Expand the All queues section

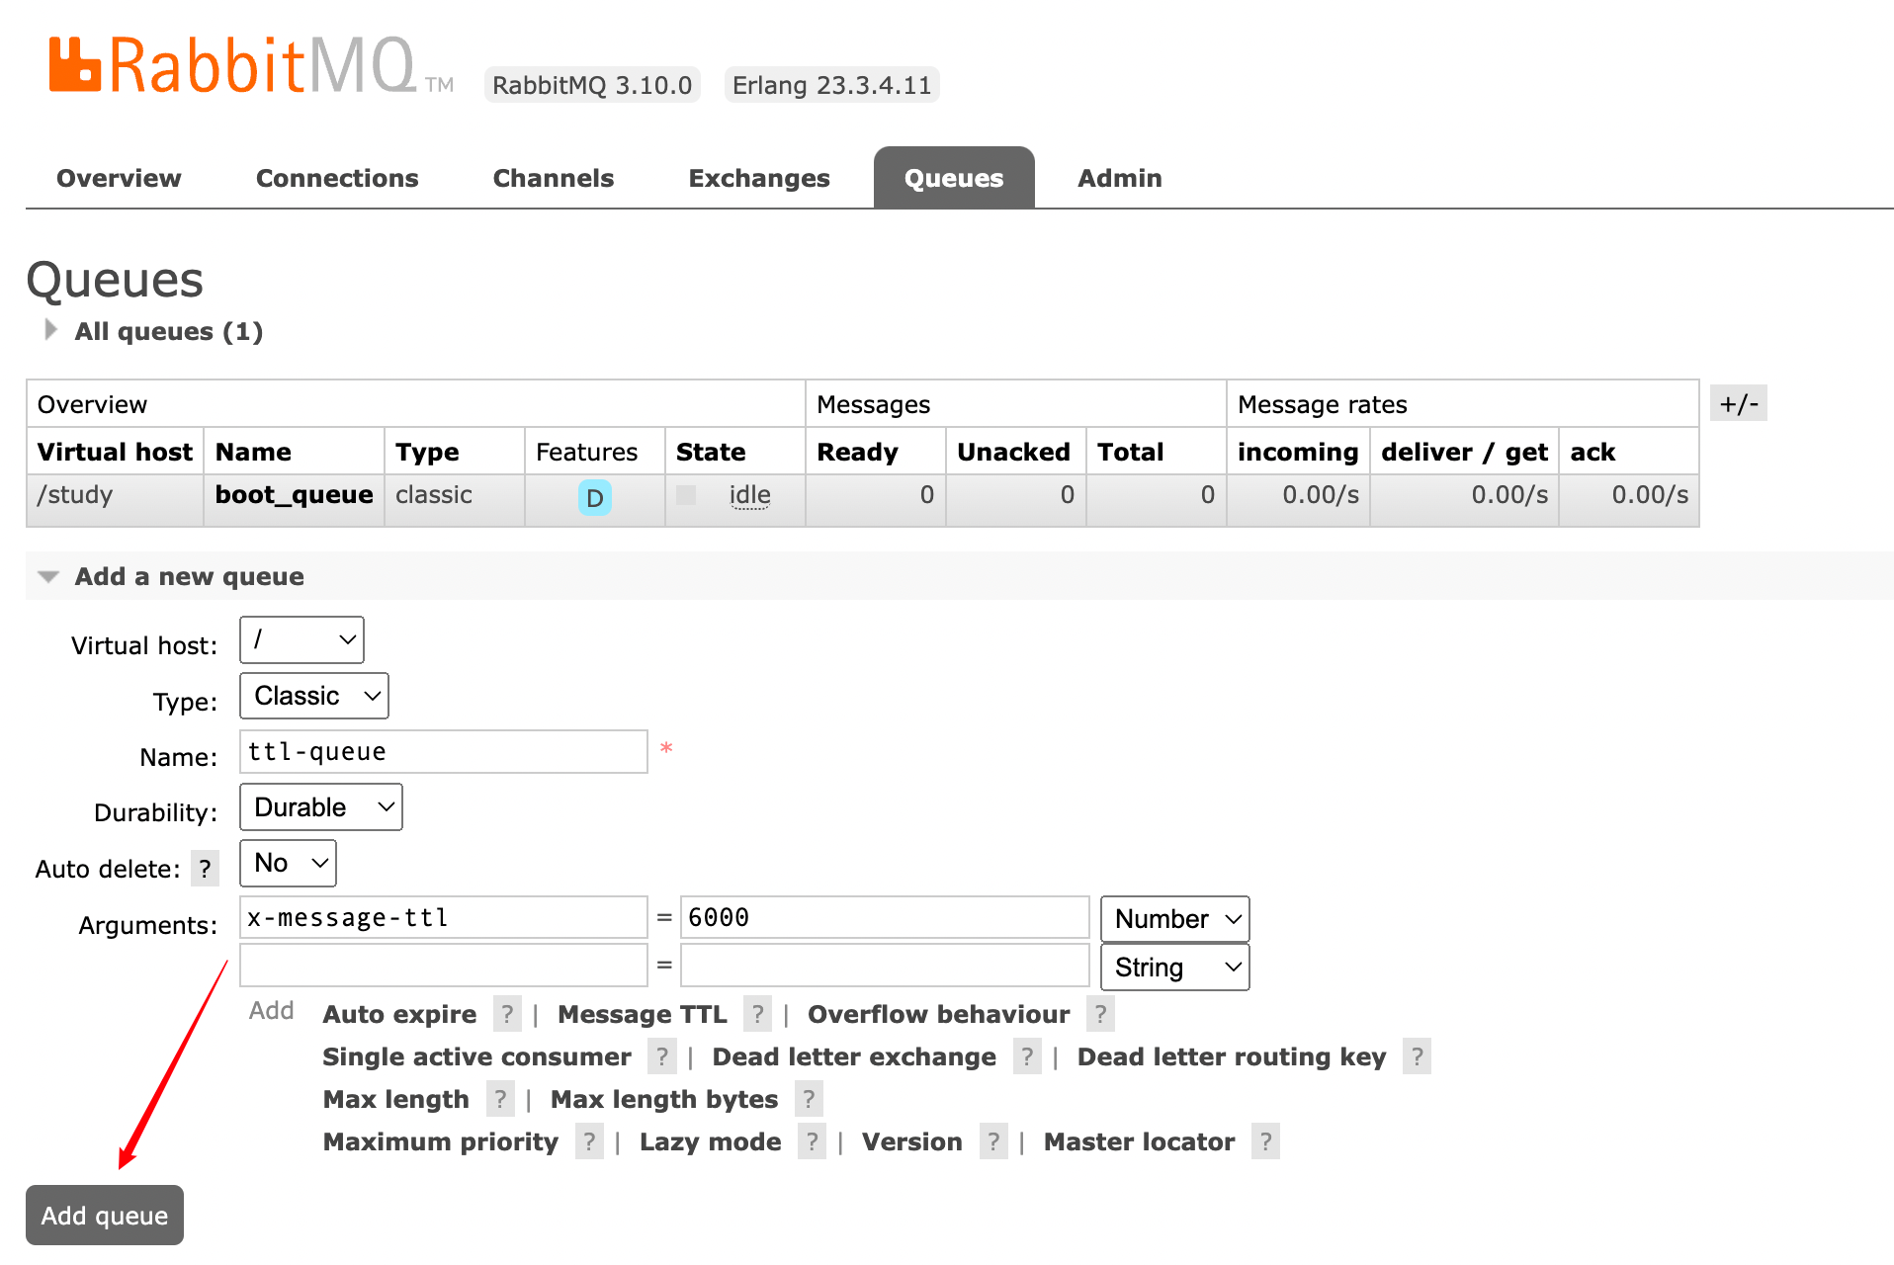tap(50, 330)
